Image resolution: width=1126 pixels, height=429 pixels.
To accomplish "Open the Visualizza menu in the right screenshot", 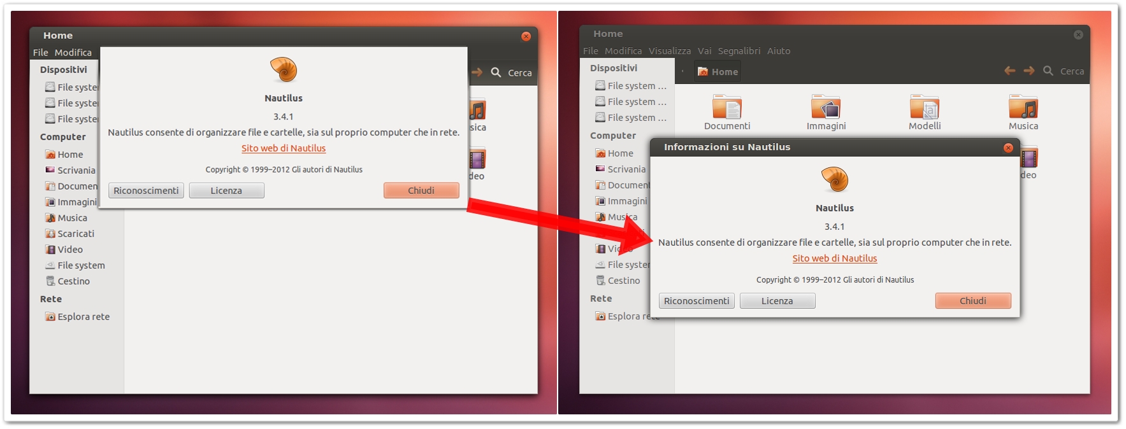I will (x=670, y=51).
